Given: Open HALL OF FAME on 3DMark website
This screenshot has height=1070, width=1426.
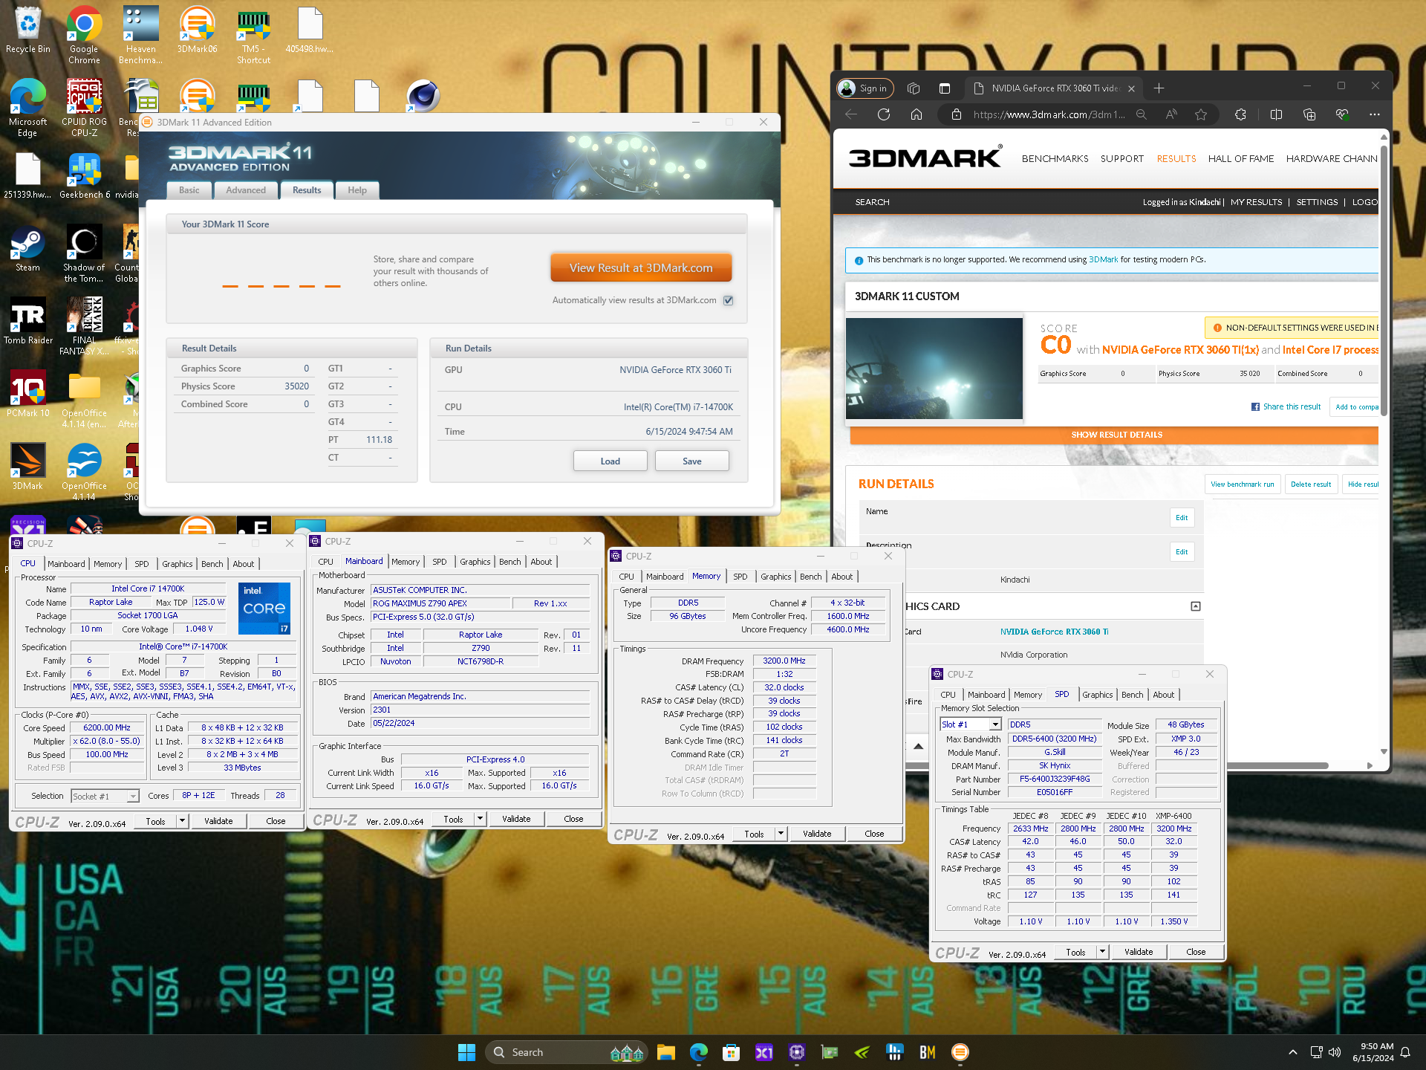Looking at the screenshot, I should point(1240,158).
